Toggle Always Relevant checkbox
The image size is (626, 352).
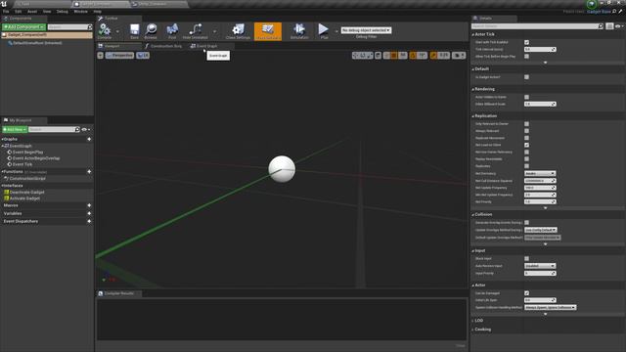coord(526,131)
